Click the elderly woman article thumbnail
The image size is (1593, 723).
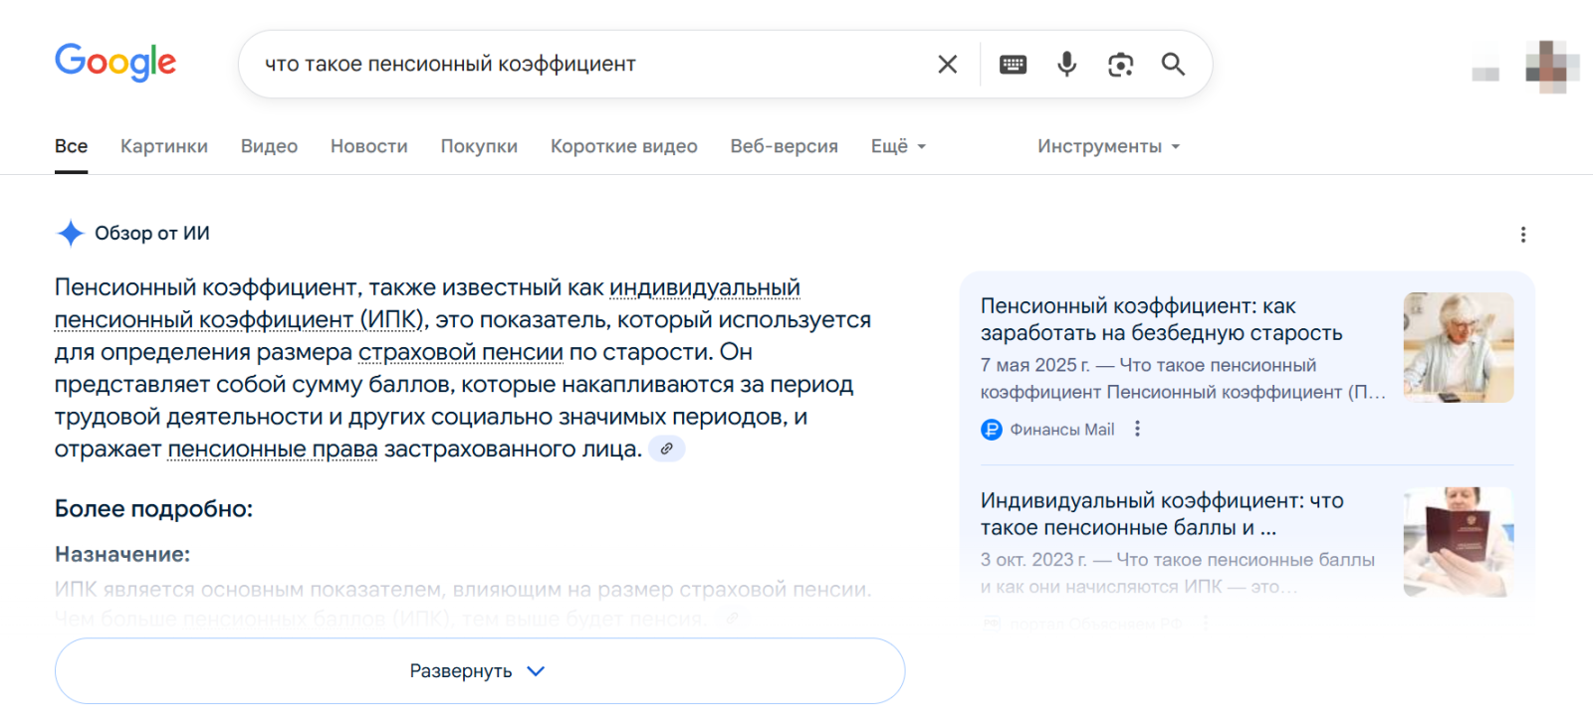coord(1458,347)
